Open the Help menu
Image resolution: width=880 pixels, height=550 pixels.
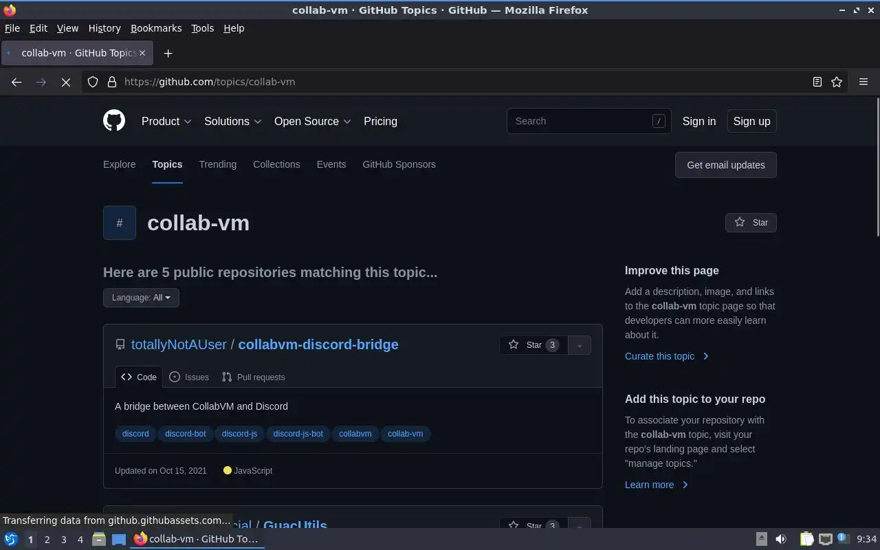(x=234, y=28)
